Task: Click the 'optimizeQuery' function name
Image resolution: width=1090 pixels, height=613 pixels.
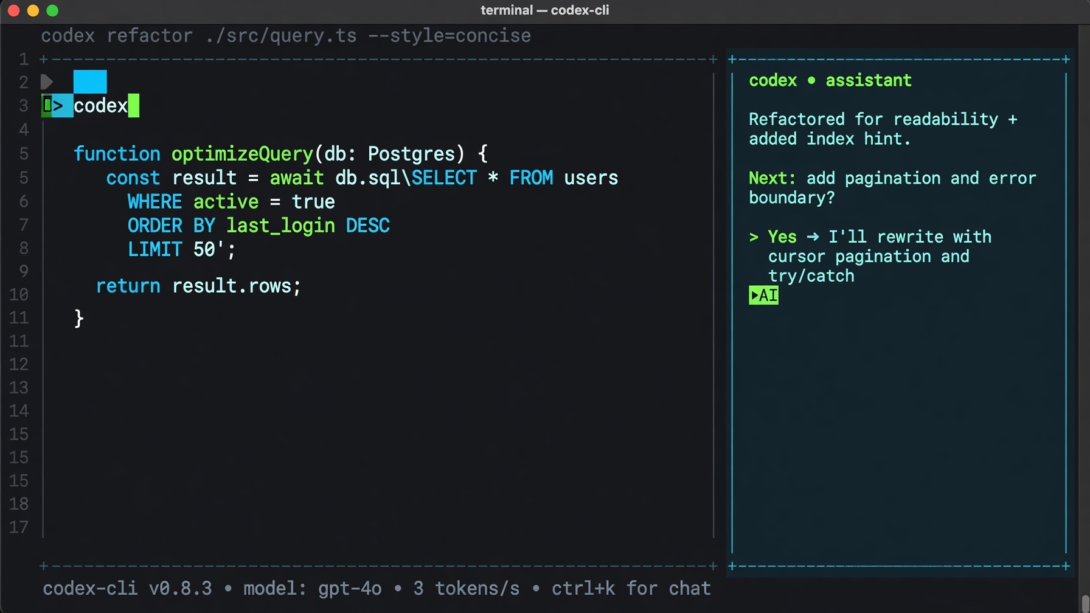Action: pyautogui.click(x=242, y=154)
